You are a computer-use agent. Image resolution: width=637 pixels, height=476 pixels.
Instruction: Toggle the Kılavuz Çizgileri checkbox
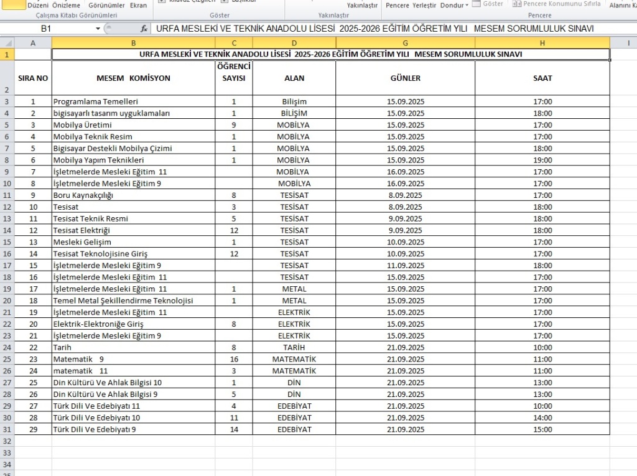tap(161, 1)
